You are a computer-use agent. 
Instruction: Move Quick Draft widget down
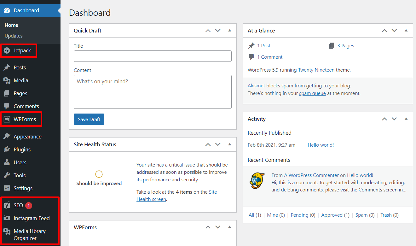[x=218, y=31]
